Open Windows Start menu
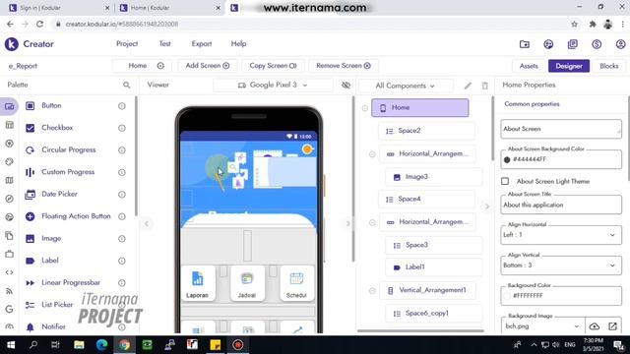Viewport: 630px width, 354px height. (11, 345)
